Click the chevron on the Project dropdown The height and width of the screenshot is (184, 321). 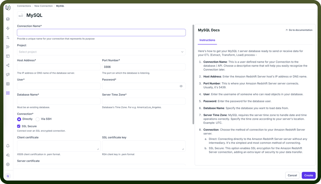tap(182, 52)
